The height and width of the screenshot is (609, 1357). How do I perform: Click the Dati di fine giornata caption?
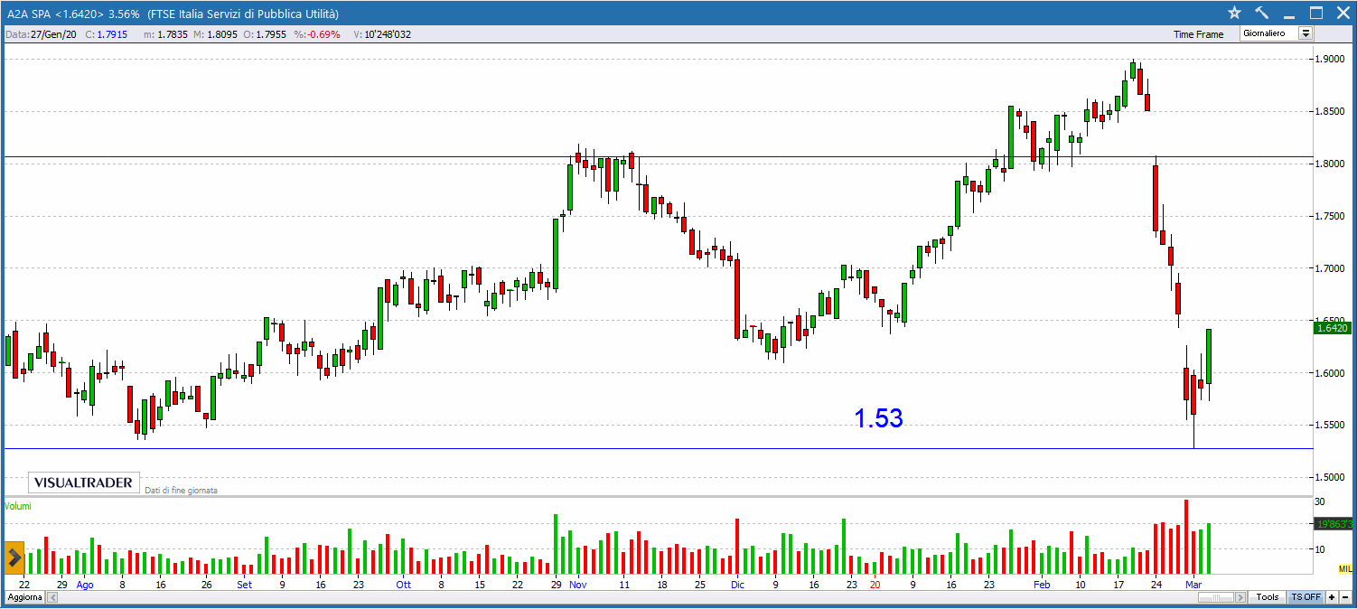coord(181,490)
